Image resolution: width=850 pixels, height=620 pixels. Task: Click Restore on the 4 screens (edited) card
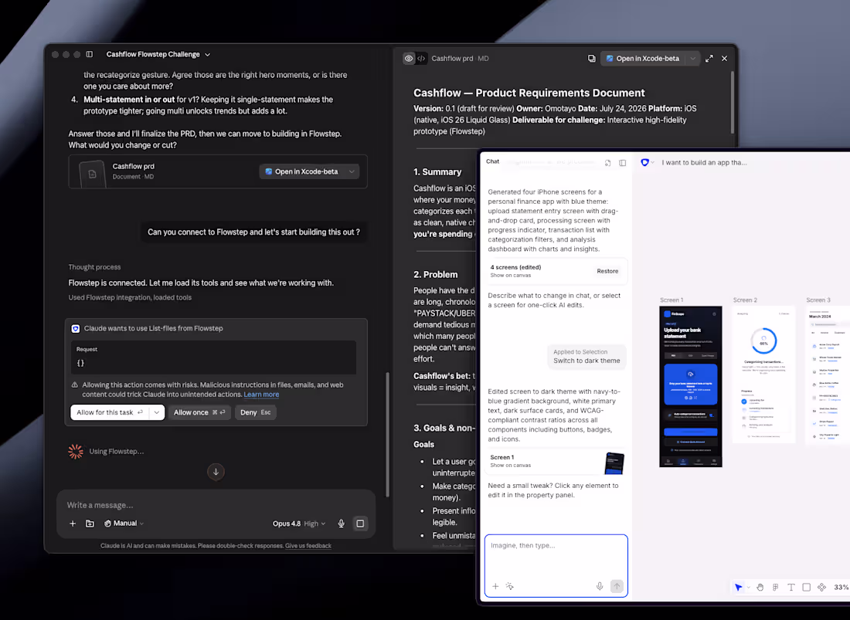click(607, 271)
